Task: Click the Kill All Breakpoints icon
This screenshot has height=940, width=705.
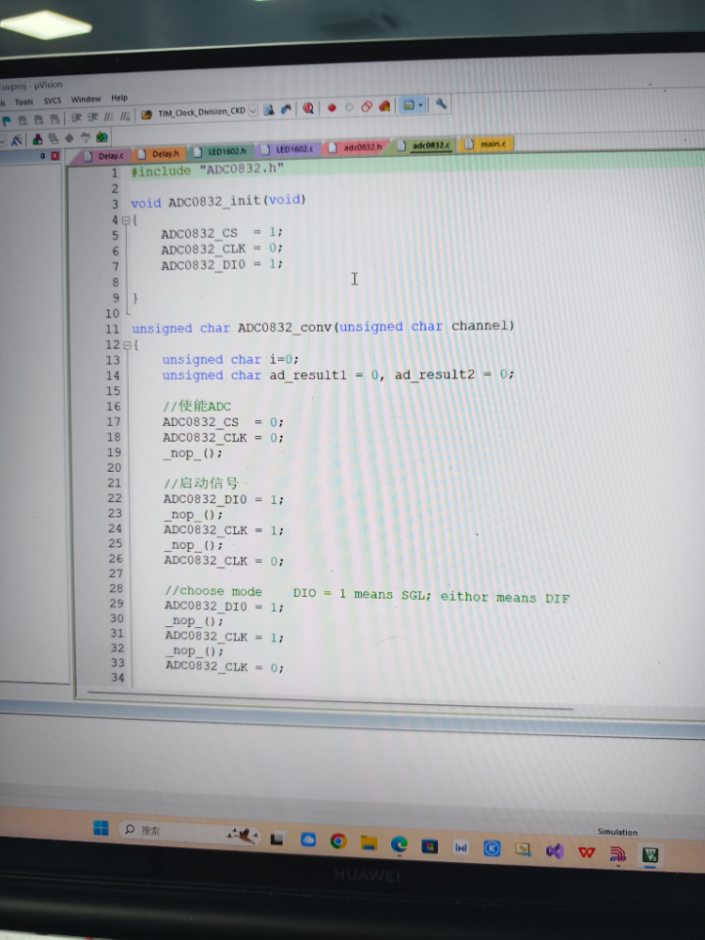Action: (x=384, y=107)
